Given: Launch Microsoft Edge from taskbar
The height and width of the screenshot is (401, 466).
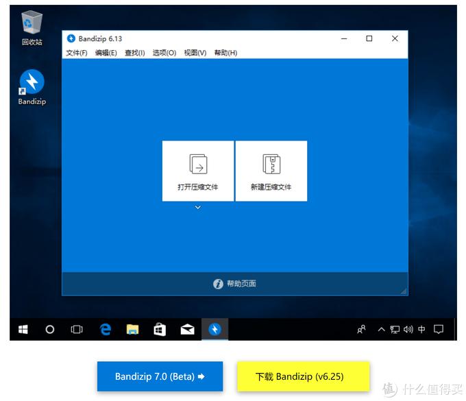Looking at the screenshot, I should (106, 329).
